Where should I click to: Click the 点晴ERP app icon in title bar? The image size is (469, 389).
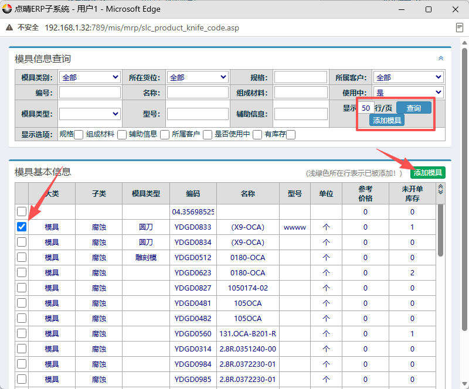6,9
